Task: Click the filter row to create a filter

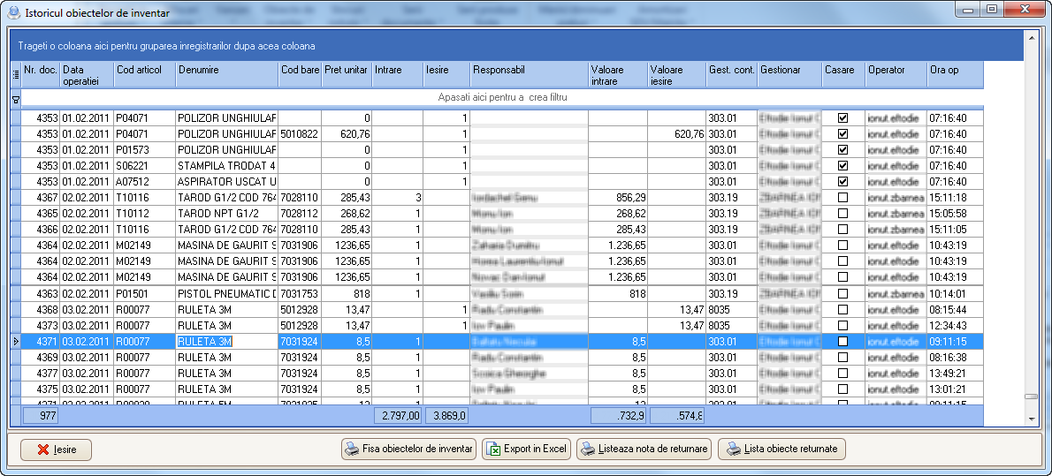Action: click(501, 97)
